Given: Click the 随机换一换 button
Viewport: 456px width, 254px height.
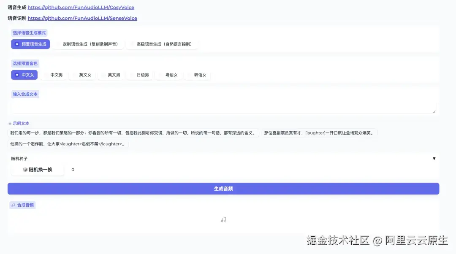Looking at the screenshot, I should coord(38,169).
